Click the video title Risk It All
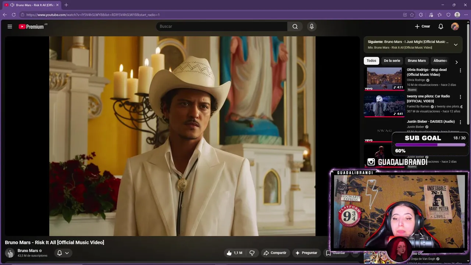Screen dimensions: 471x265 (54, 243)
